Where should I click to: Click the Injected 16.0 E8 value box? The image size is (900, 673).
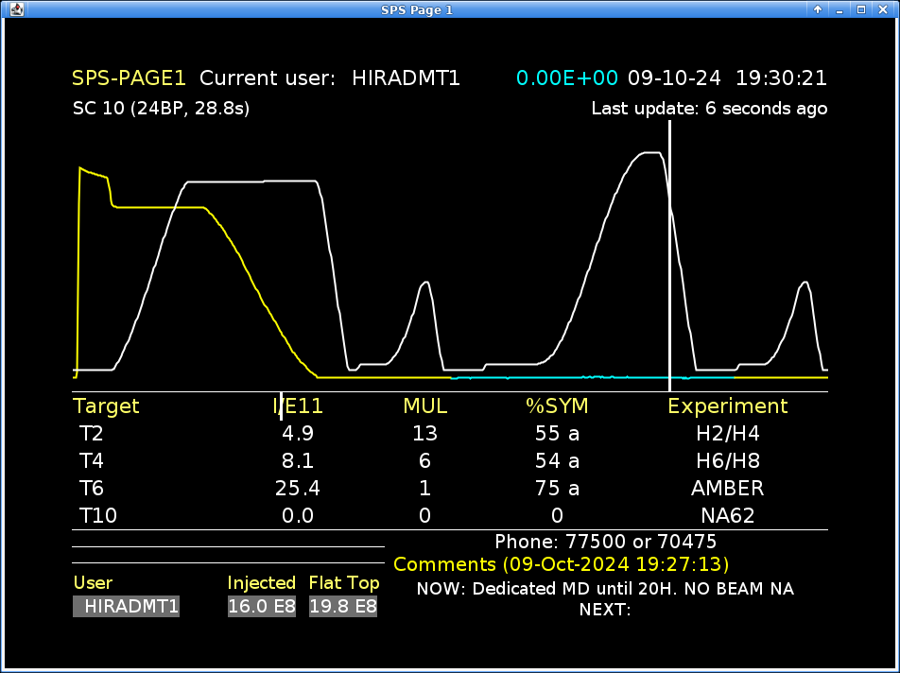(x=262, y=607)
